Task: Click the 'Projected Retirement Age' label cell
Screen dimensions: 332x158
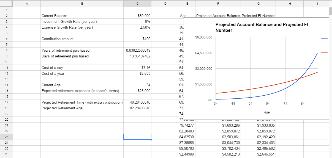Action: click(x=82, y=108)
